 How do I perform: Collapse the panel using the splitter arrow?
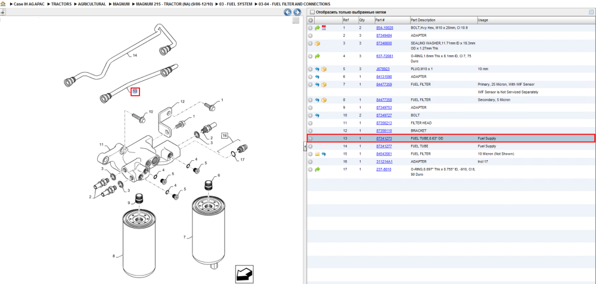[x=305, y=147]
